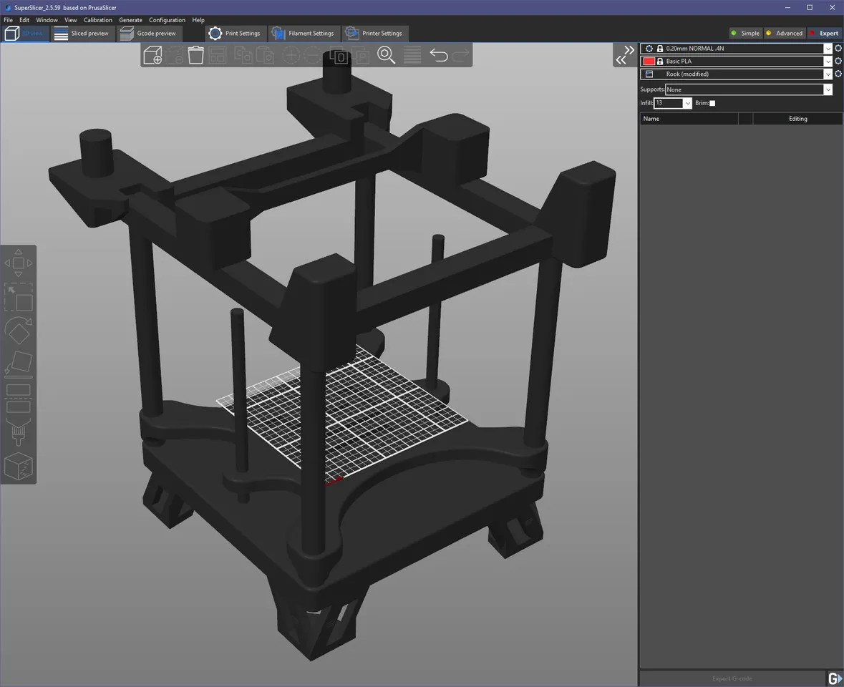
Task: Click the Undo arrow icon
Action: [x=439, y=55]
